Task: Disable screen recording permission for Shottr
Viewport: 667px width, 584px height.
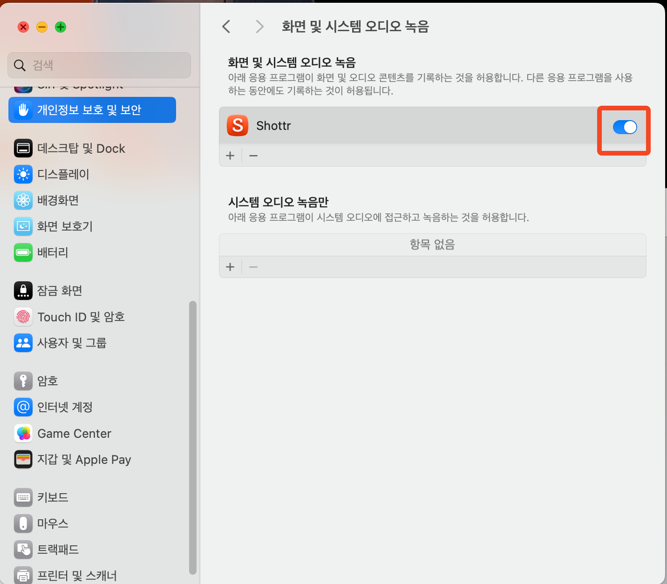Action: (624, 127)
